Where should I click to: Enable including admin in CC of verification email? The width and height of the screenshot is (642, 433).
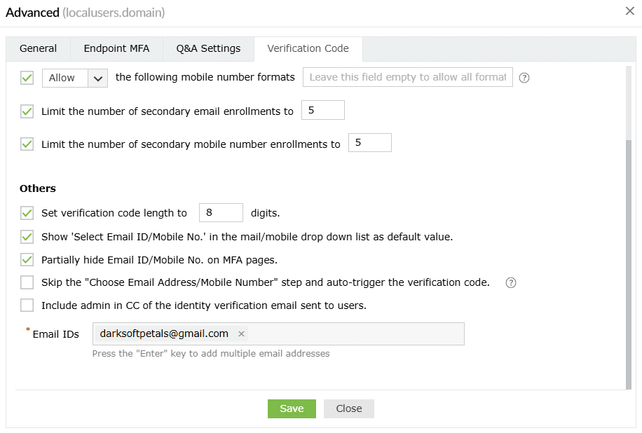pyautogui.click(x=27, y=305)
